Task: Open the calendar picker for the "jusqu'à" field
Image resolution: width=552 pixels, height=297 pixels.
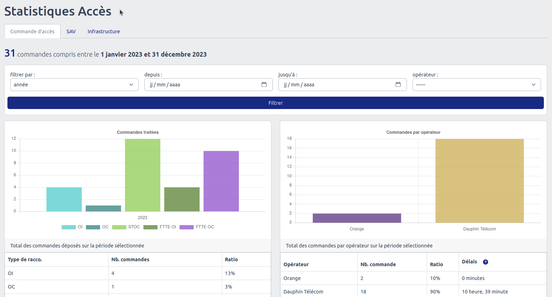Action: pyautogui.click(x=398, y=84)
